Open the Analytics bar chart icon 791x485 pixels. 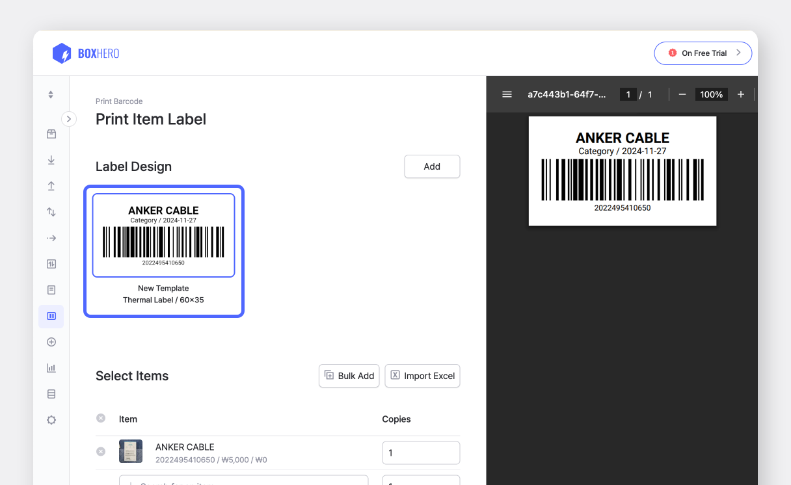51,368
